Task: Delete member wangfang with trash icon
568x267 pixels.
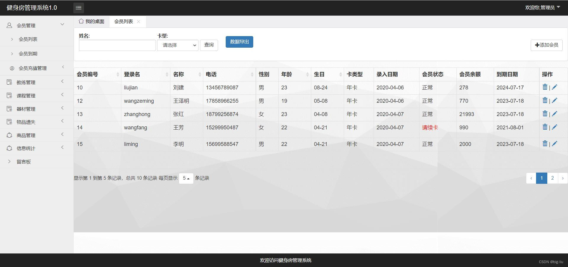Action: pyautogui.click(x=545, y=127)
